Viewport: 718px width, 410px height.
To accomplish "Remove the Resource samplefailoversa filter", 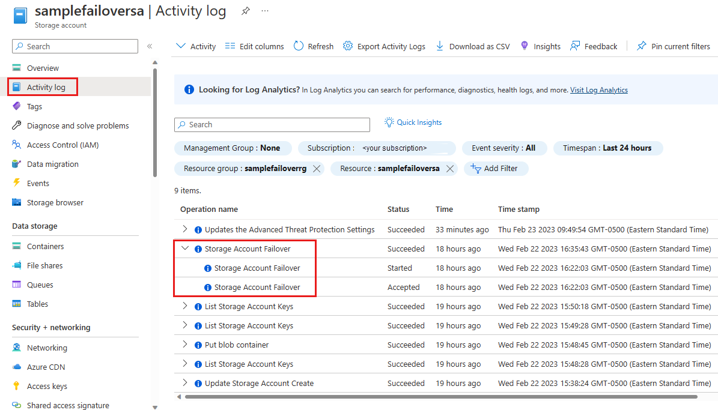I will click(449, 169).
